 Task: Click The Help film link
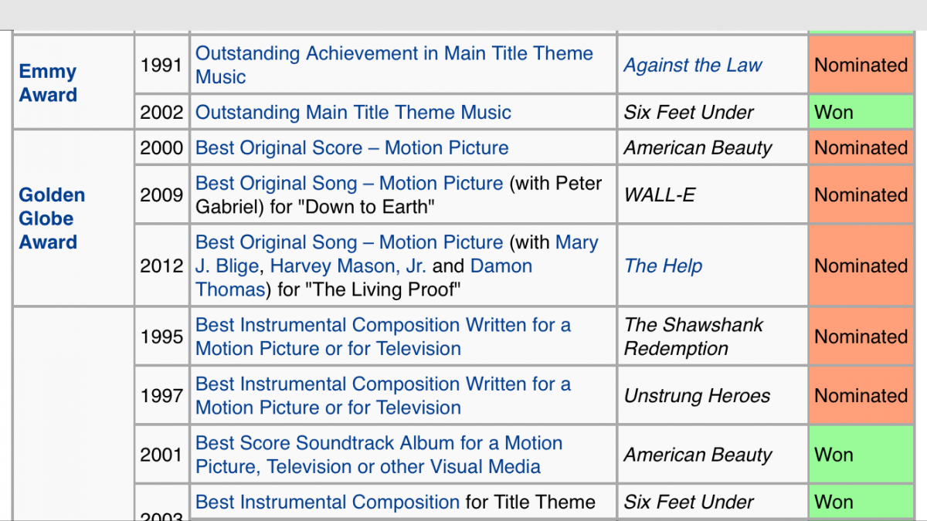pos(663,266)
